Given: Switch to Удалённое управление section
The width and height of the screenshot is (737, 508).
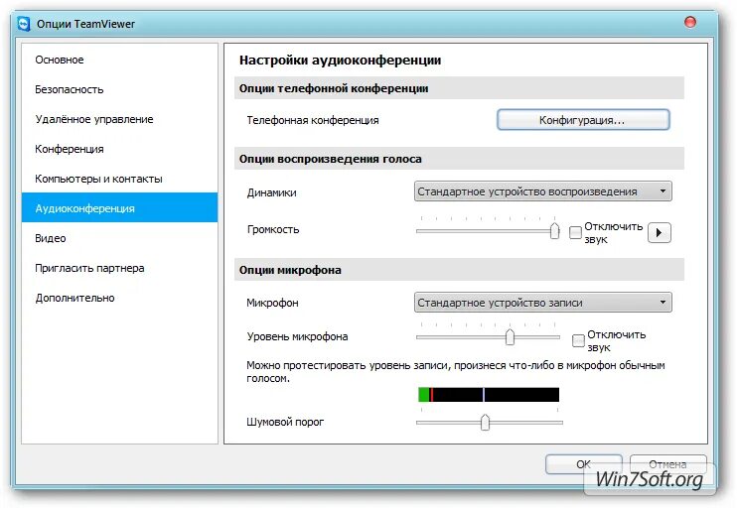Looking at the screenshot, I should (119, 119).
